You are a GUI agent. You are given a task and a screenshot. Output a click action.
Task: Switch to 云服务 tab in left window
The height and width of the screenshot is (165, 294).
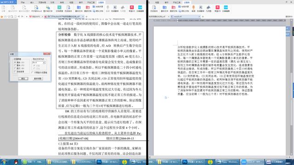[101, 2]
